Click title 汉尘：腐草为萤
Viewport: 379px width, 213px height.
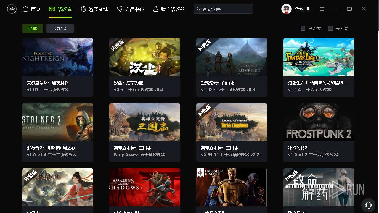[x=129, y=83]
